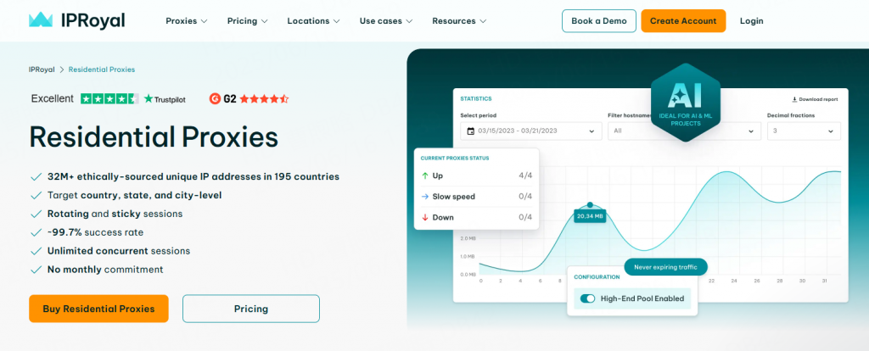Click the '4/4' Up count value
This screenshot has width=869, height=351.
(x=525, y=175)
